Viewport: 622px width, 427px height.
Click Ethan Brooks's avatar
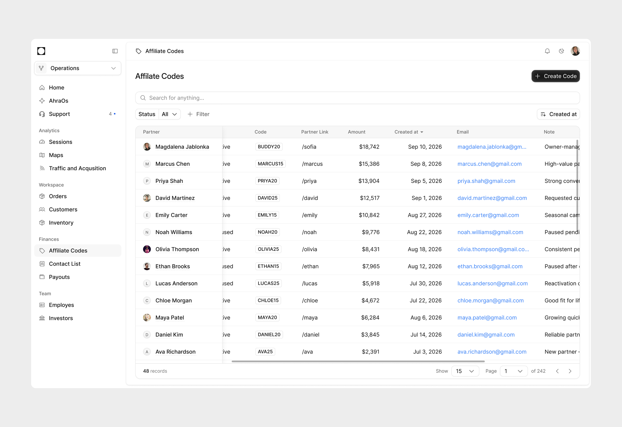click(x=147, y=266)
